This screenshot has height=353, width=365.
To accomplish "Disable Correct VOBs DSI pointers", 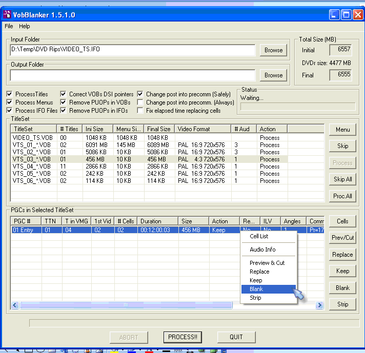I will (x=63, y=94).
